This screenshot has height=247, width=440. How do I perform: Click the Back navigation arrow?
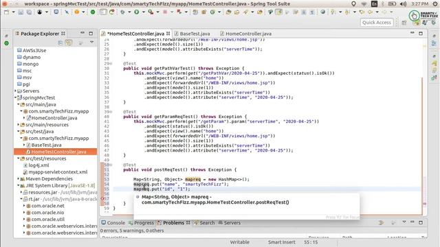(x=370, y=12)
